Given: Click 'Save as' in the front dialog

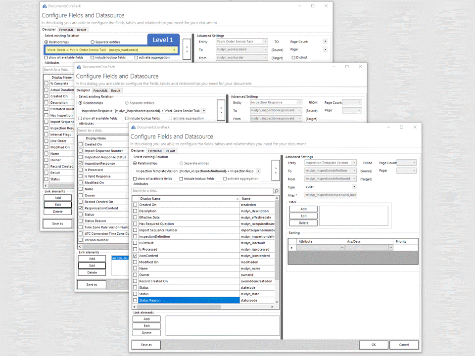Looking at the screenshot, I should (x=146, y=345).
